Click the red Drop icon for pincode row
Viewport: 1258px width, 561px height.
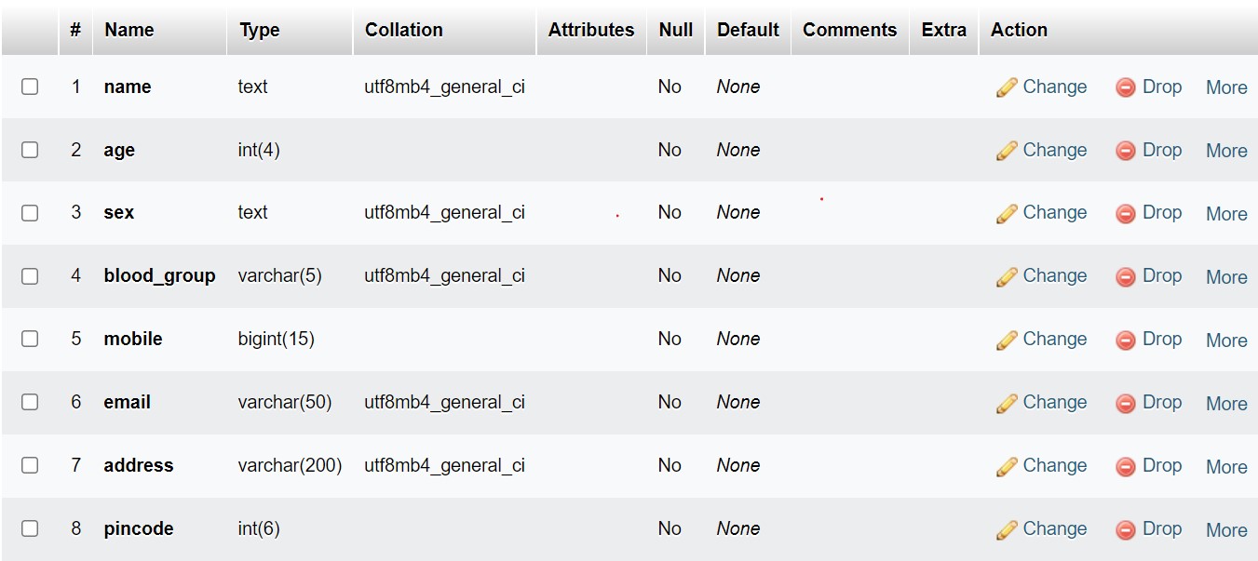[x=1126, y=530]
